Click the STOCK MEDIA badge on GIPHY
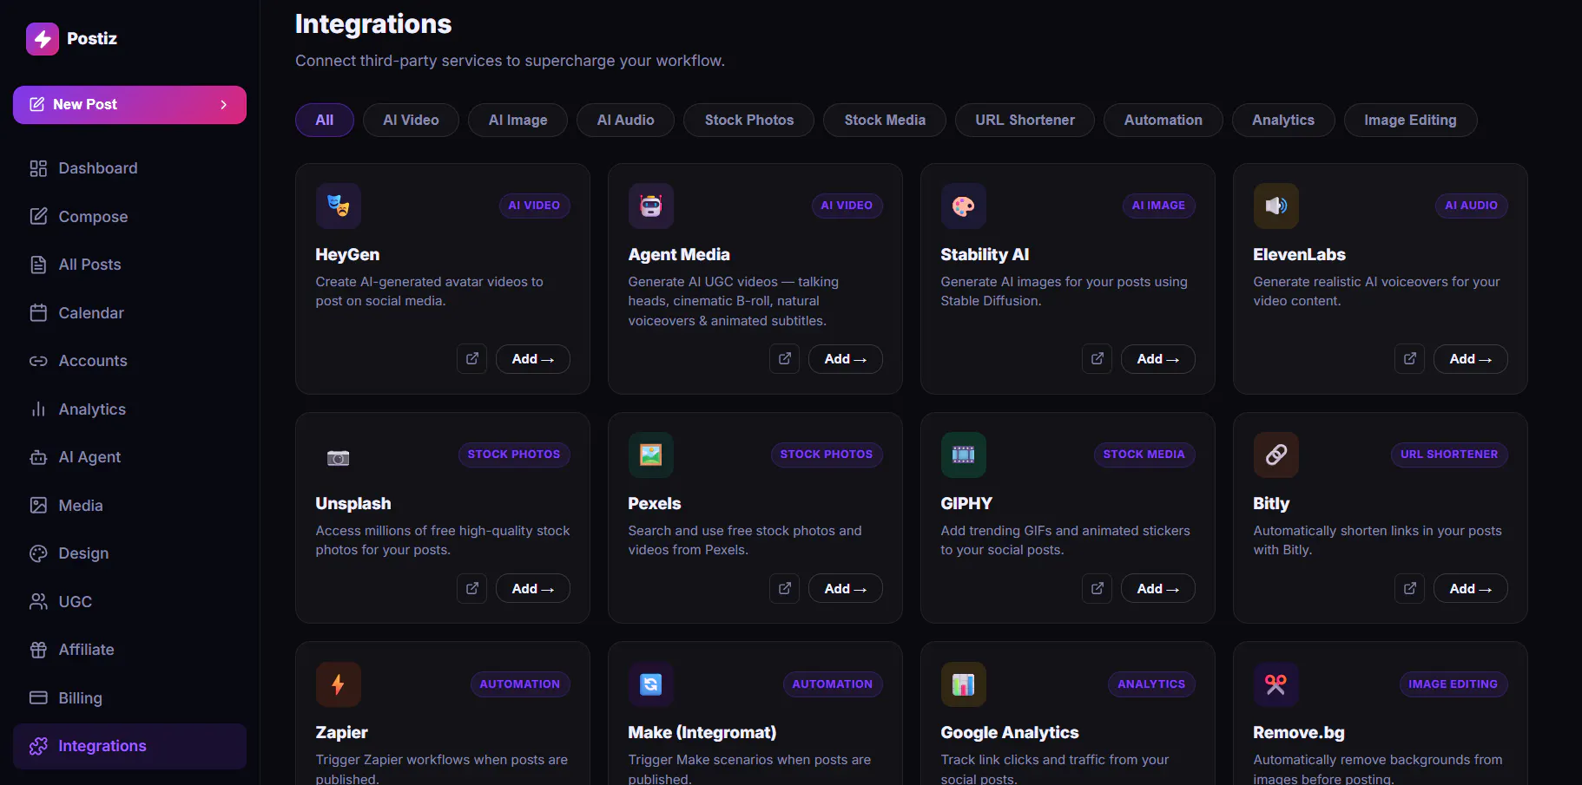Viewport: 1582px width, 785px height. [1144, 455]
